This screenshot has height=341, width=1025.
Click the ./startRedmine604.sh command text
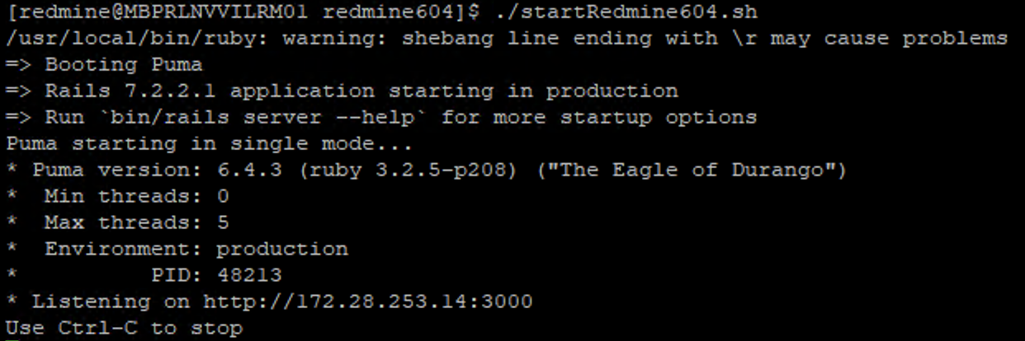point(628,12)
